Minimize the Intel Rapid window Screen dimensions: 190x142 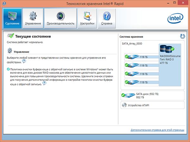coord(168,3)
